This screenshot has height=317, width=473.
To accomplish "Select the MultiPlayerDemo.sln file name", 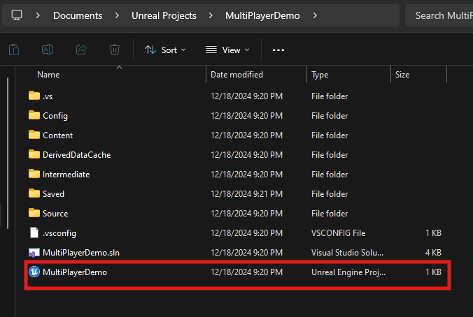I will tap(81, 253).
